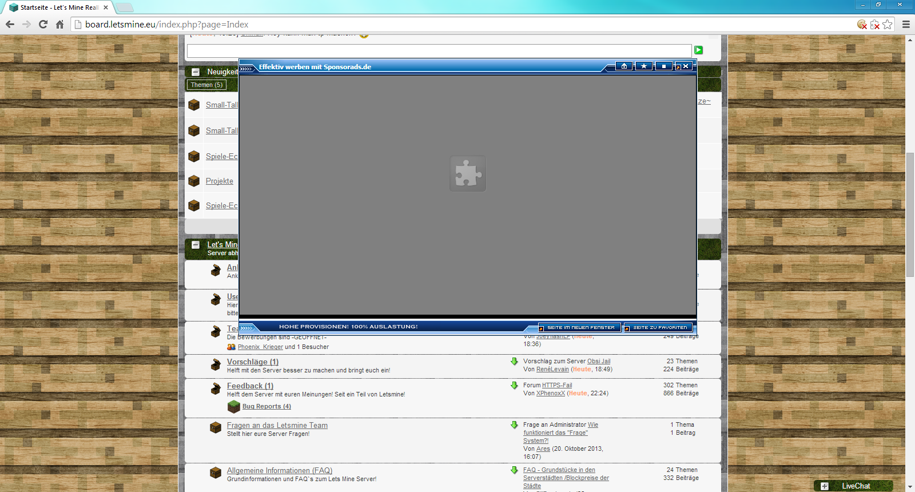Switch to the Startseite - Let's Mine browser tab
Viewport: 915px width, 492px height.
[x=58, y=7]
